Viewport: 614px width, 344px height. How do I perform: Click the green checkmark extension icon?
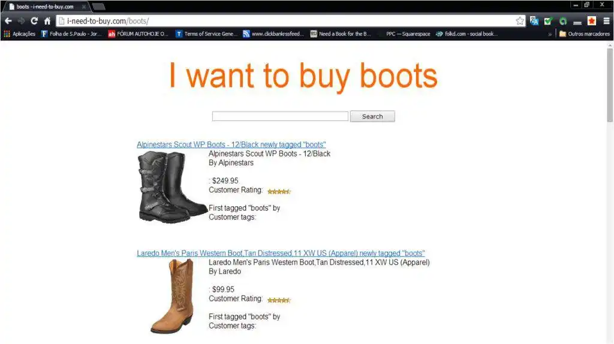(548, 21)
